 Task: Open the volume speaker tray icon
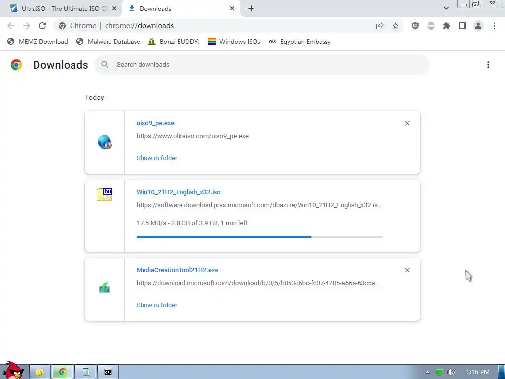point(451,372)
